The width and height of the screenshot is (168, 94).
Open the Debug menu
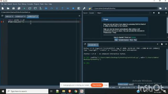coord(24,4)
